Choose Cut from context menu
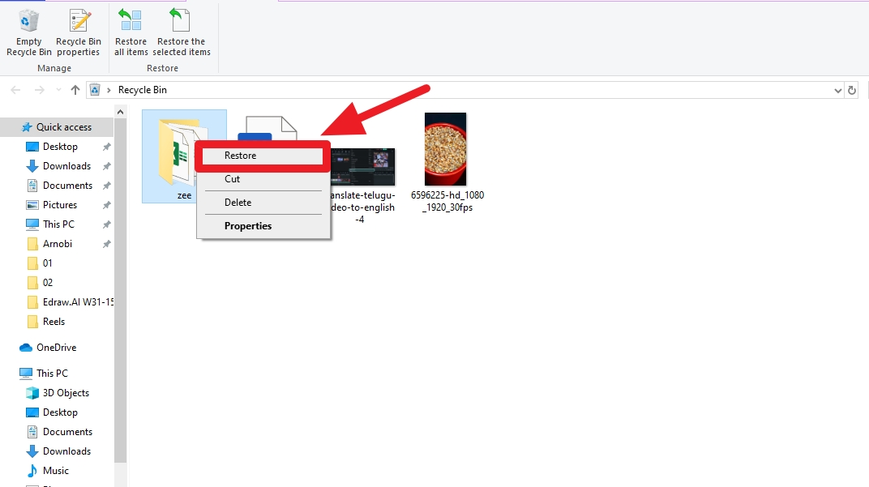Viewport: 869px width, 487px height. tap(263, 179)
